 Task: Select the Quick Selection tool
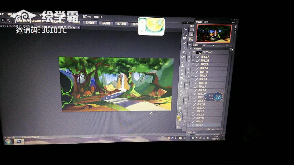pyautogui.click(x=184, y=43)
